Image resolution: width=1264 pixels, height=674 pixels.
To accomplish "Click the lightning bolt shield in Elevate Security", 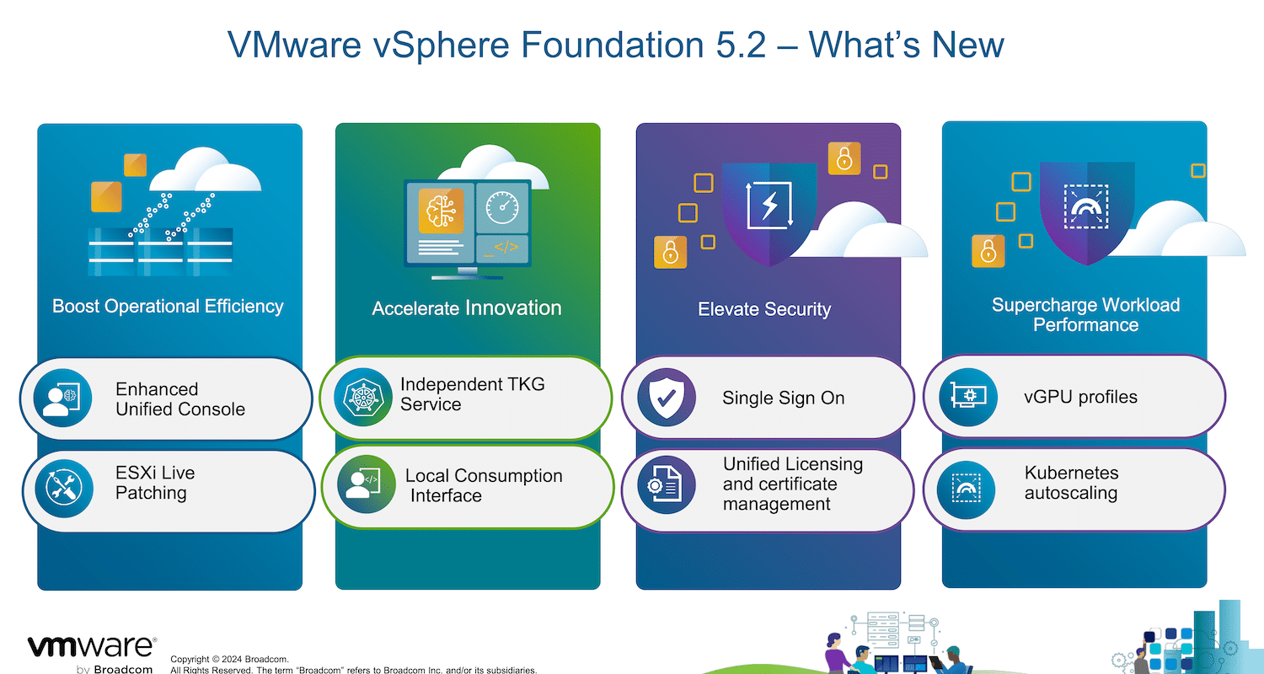I will tap(769, 213).
